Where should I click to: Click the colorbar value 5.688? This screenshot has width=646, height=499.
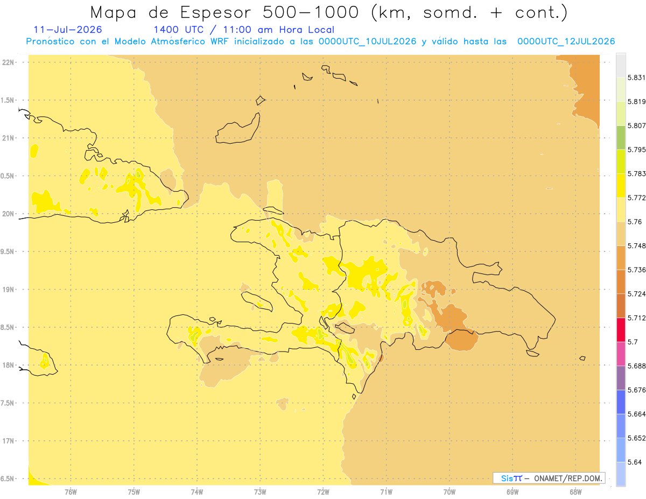tap(636, 366)
